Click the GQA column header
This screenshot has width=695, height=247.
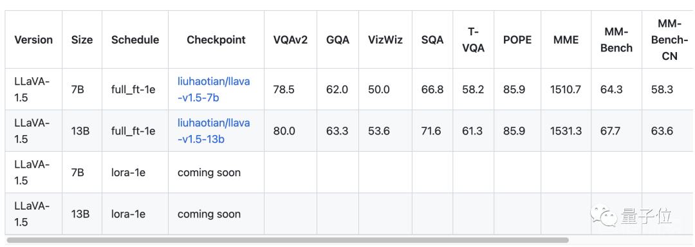338,40
